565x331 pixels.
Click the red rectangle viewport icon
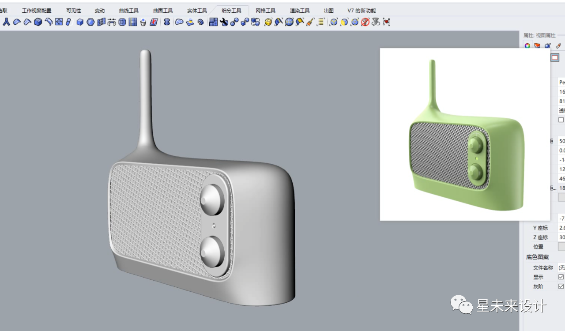pos(555,57)
